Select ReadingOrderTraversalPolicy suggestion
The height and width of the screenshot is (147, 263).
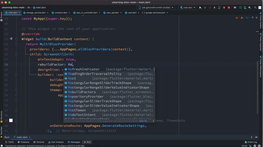[109, 74]
